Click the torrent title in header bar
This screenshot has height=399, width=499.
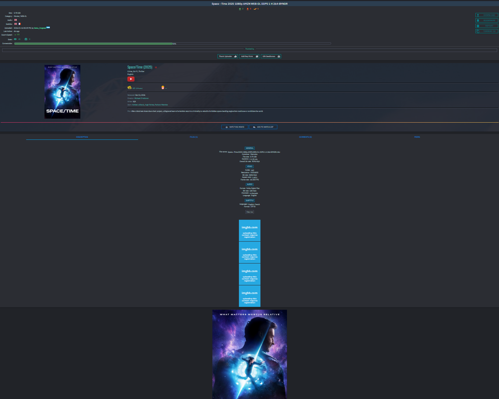click(x=250, y=4)
